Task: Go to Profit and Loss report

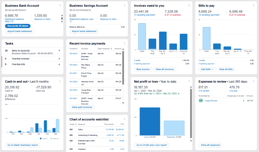Action: [152, 145]
